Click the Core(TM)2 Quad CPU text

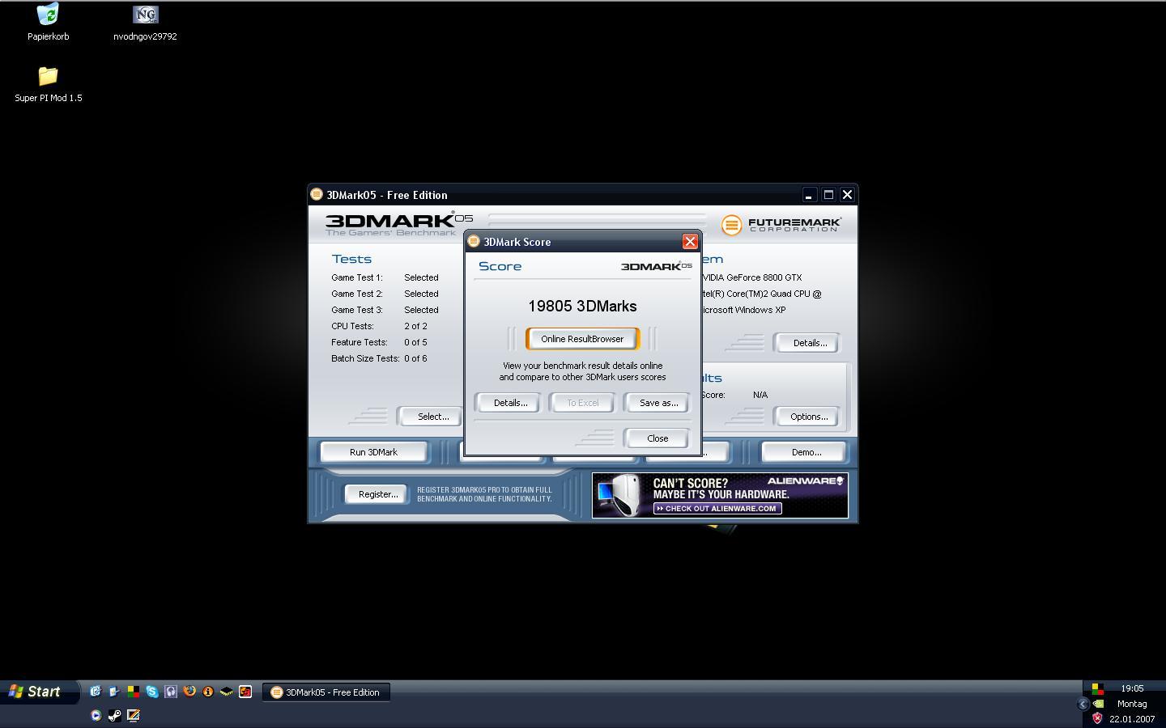[x=762, y=294]
